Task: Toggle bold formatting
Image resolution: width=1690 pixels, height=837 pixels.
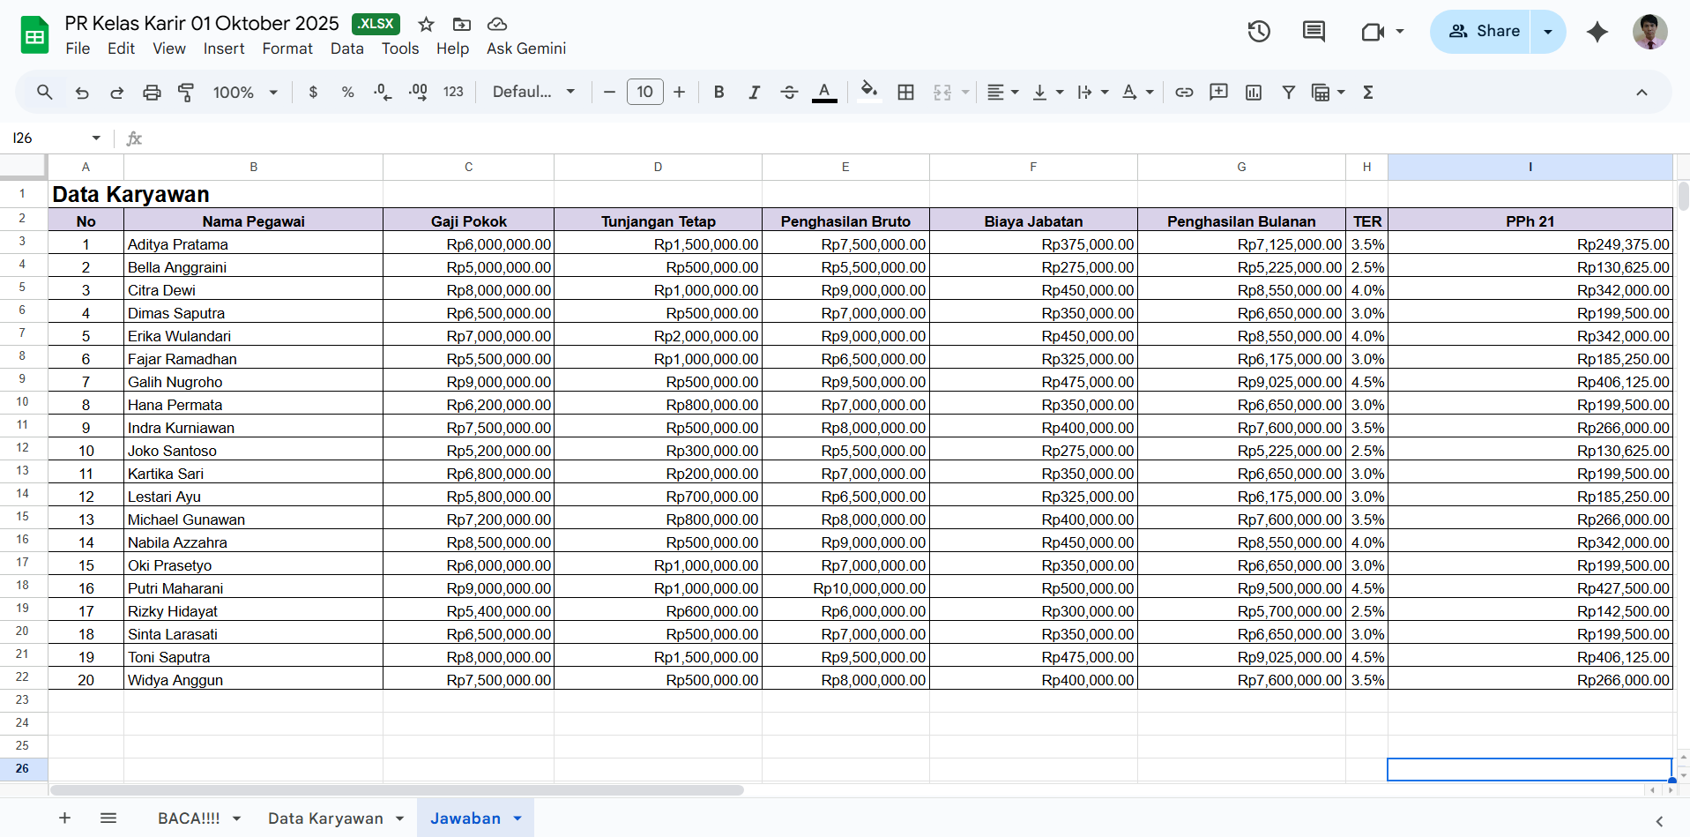Action: 718,93
